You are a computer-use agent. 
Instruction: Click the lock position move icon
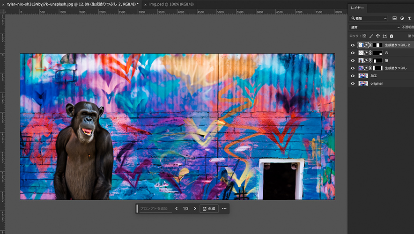click(x=377, y=36)
